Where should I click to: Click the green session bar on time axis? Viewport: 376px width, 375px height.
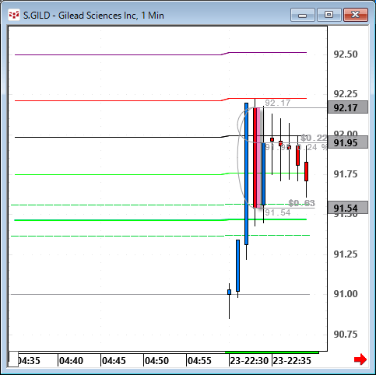point(272,352)
